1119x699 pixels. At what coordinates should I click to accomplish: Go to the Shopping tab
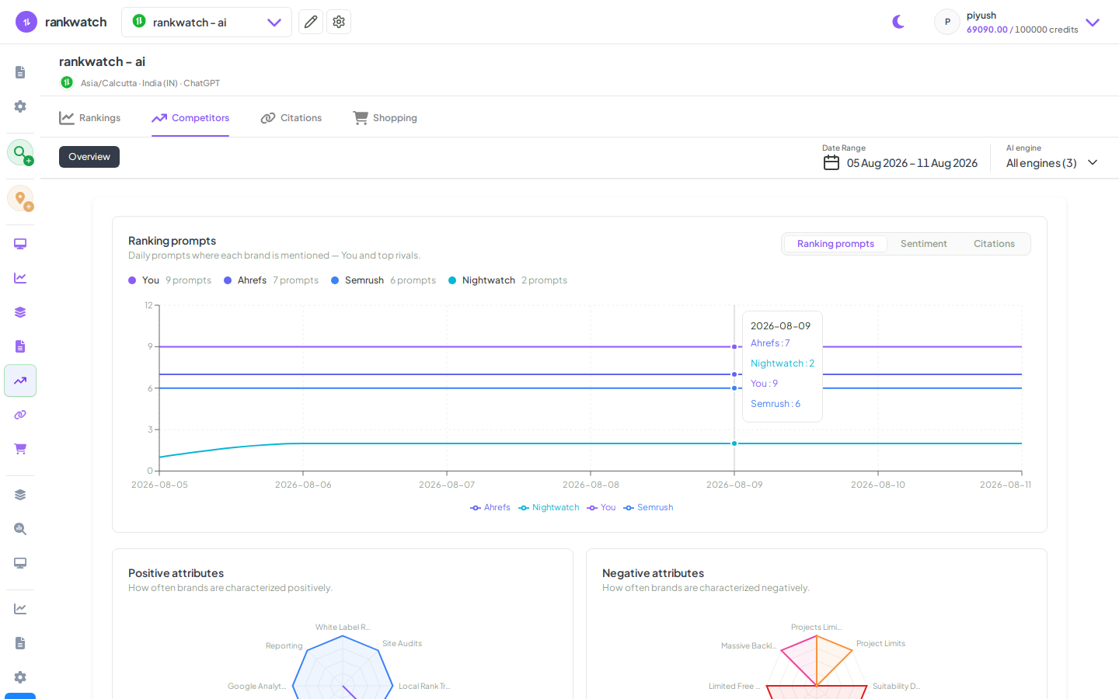385,118
